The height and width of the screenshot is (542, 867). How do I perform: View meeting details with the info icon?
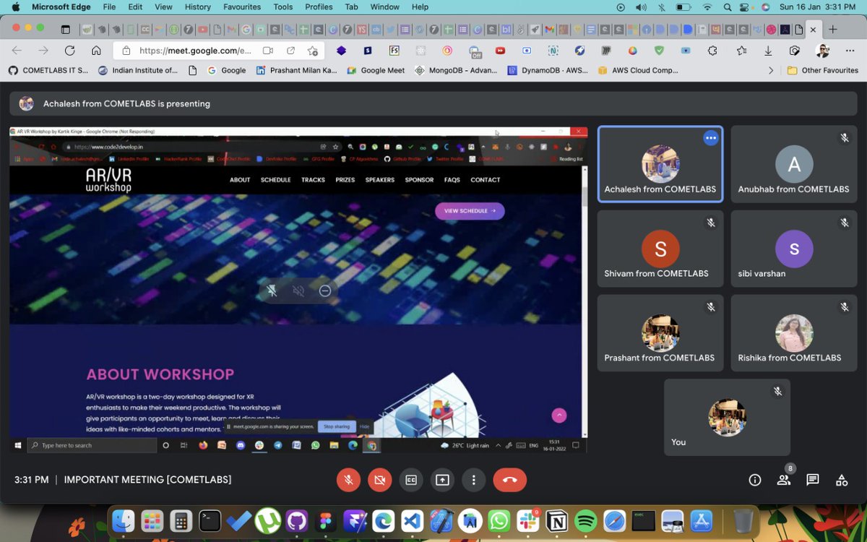pyautogui.click(x=754, y=479)
